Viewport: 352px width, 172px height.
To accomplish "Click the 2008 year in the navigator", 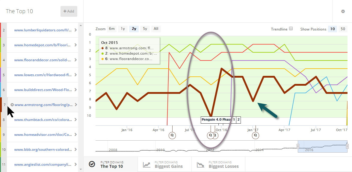I will click(x=113, y=150).
